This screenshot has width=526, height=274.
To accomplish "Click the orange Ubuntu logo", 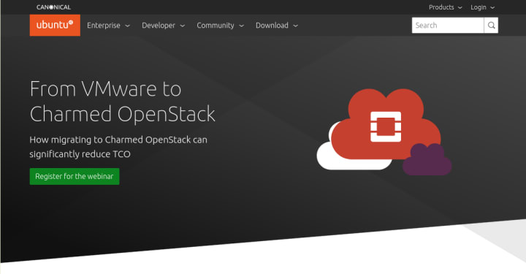I will coord(55,25).
